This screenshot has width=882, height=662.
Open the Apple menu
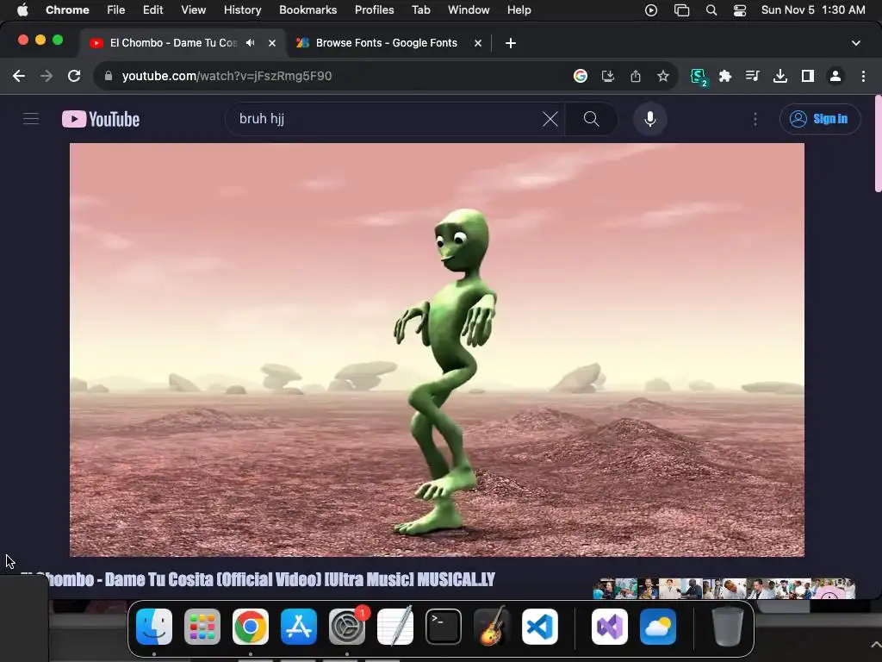point(22,9)
